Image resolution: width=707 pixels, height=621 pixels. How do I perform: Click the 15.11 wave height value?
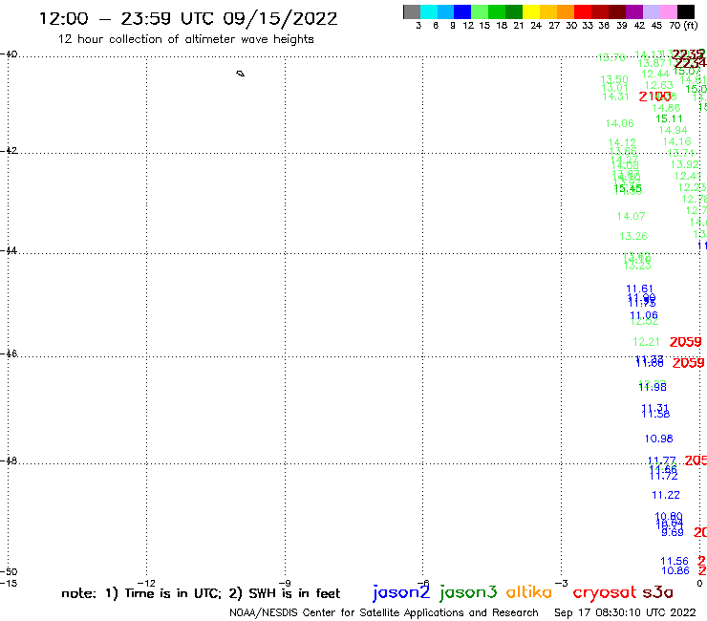[x=669, y=118]
